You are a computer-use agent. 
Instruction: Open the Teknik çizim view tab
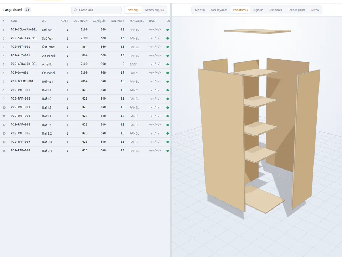(x=296, y=10)
